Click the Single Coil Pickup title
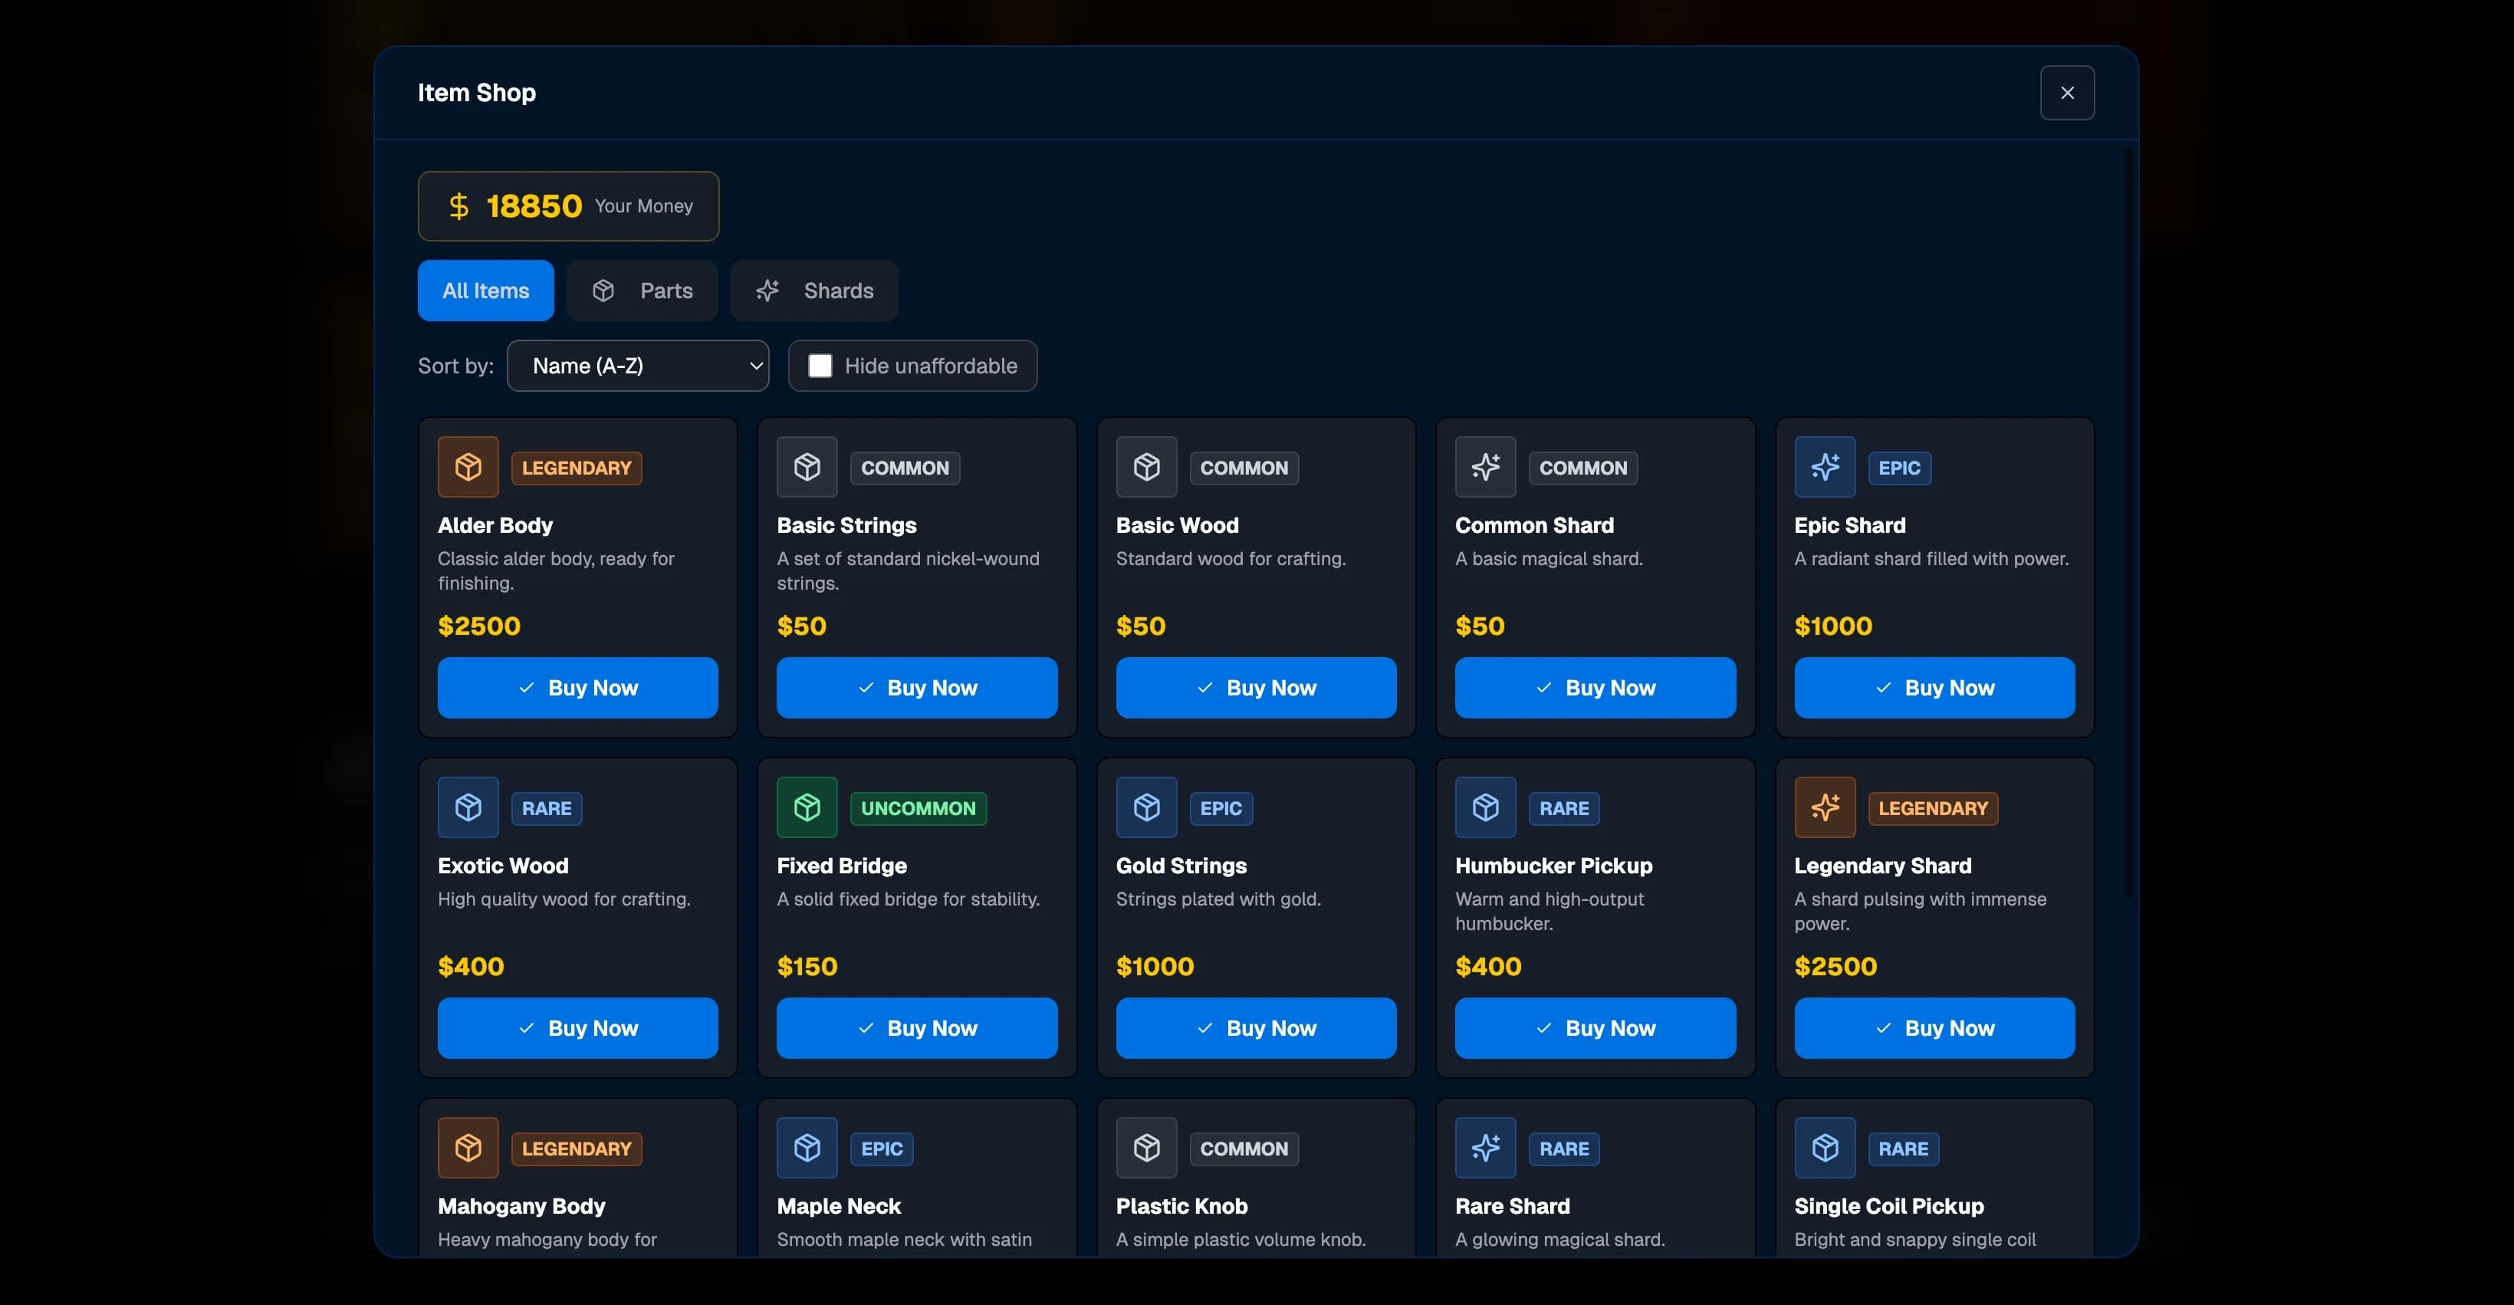The height and width of the screenshot is (1305, 2514). coord(1889,1206)
